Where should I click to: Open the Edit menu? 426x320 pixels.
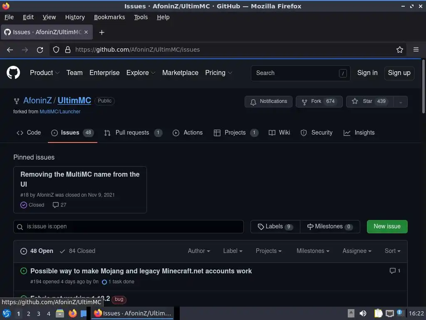click(x=28, y=17)
